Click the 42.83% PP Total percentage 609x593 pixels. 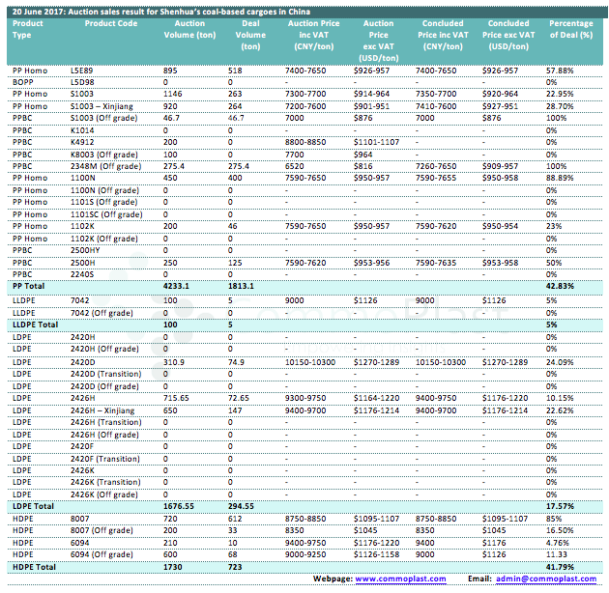tap(561, 286)
